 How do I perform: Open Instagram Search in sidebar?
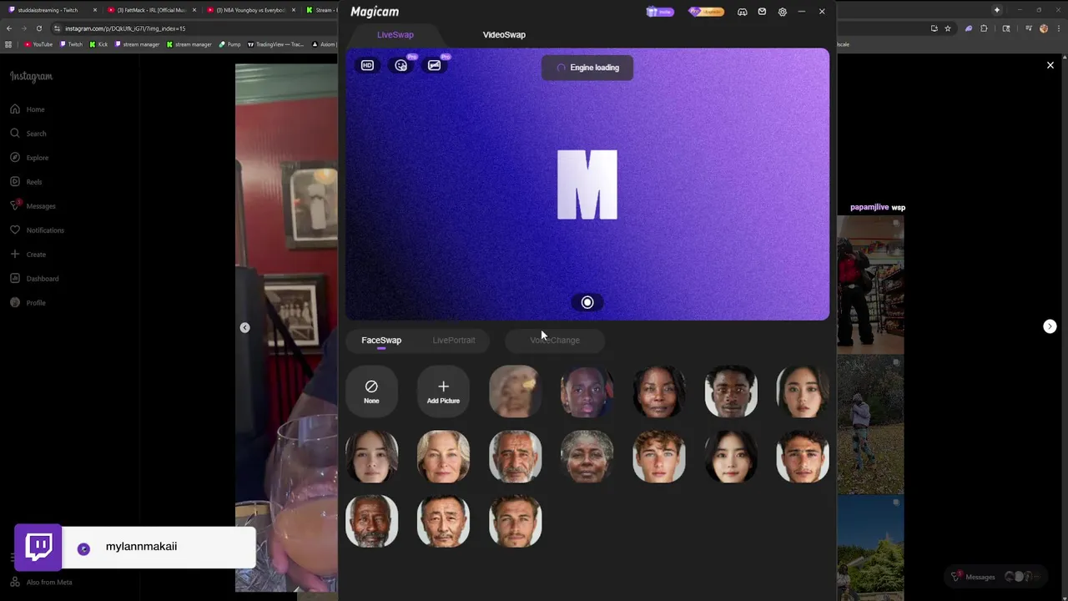coord(28,134)
